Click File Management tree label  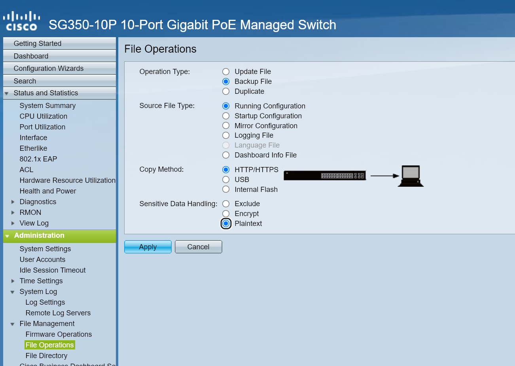(47, 324)
